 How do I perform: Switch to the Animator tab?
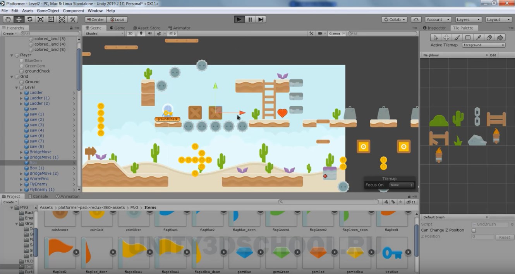(x=179, y=28)
